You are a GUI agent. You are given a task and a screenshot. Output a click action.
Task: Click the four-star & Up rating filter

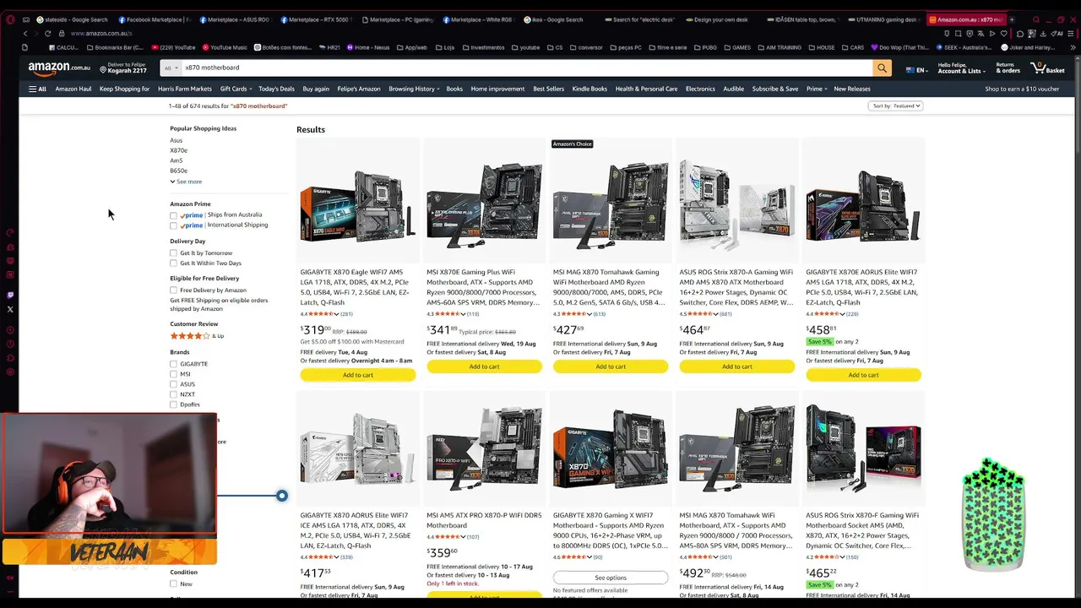(x=197, y=336)
